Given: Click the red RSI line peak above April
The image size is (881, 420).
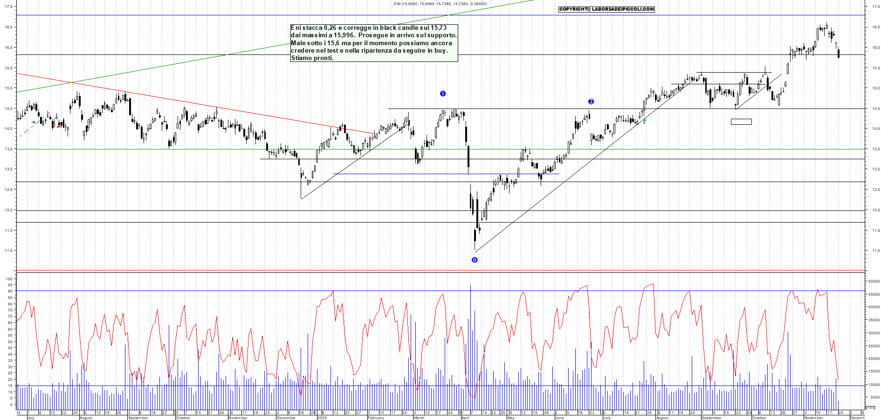Looking at the screenshot, I should click(x=442, y=295).
